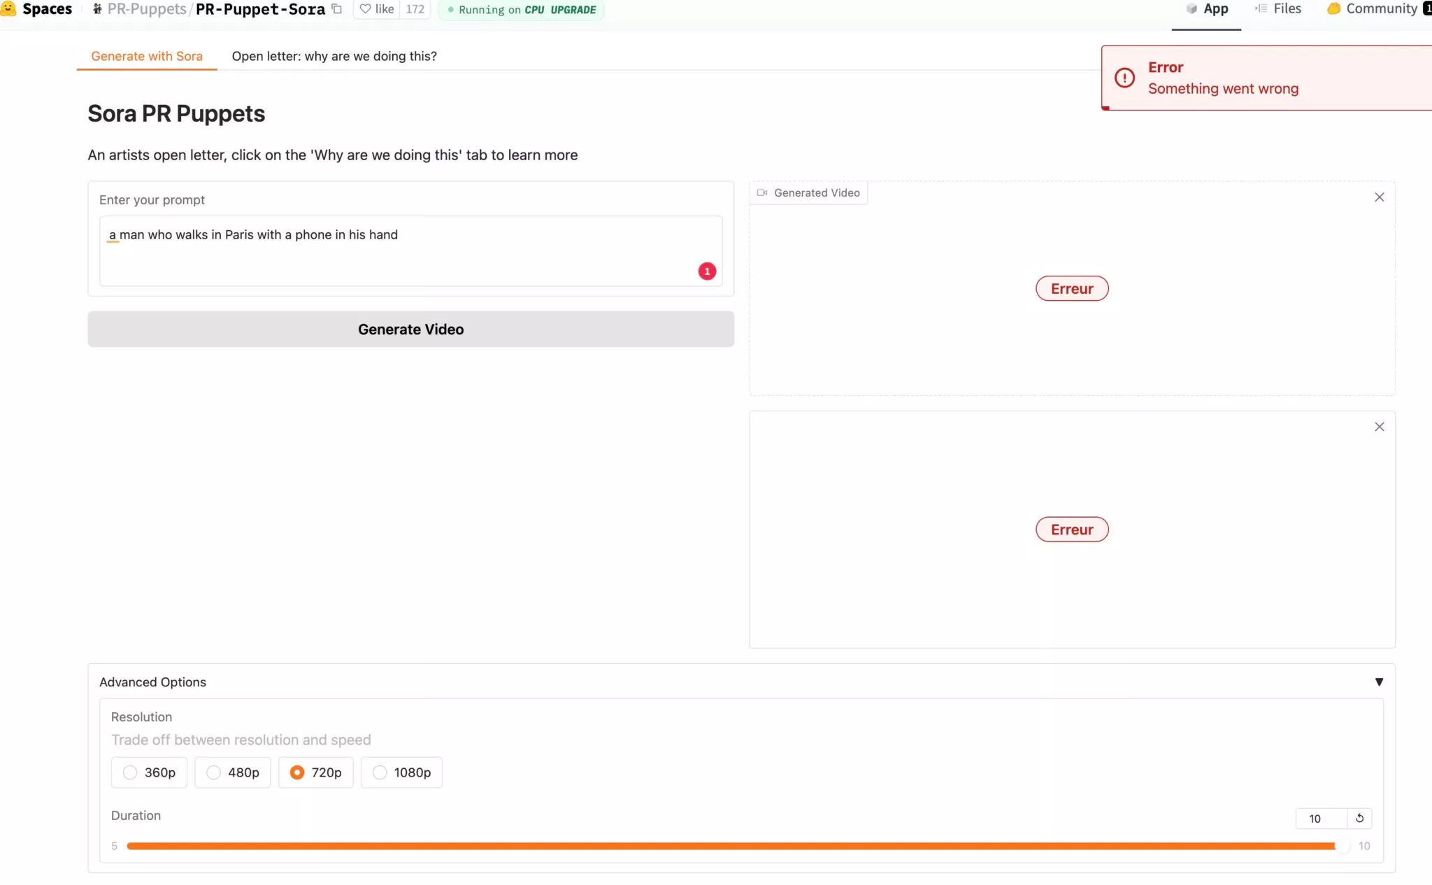
Task: Clear the second output panel with X
Action: coord(1379,427)
